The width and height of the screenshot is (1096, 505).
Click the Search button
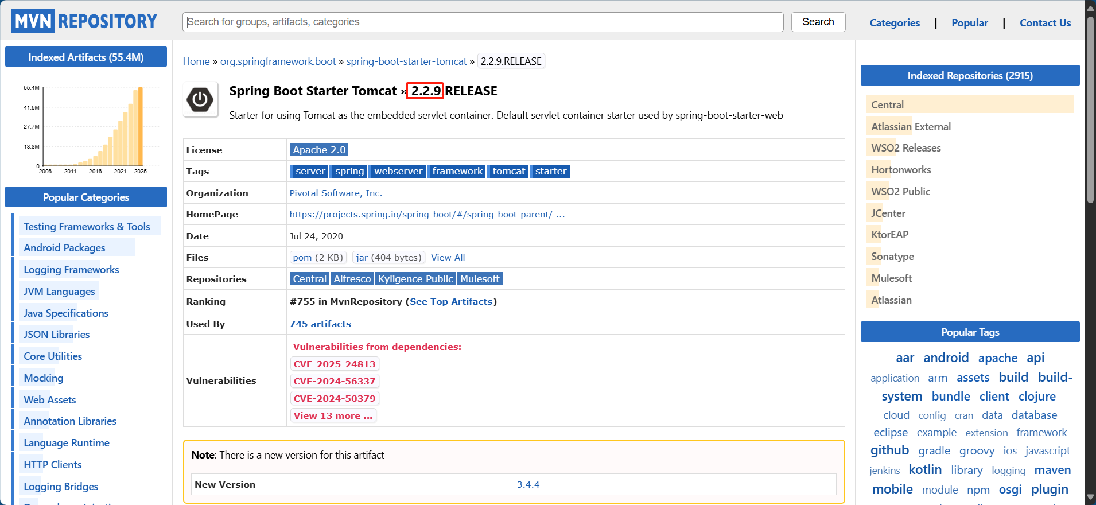pyautogui.click(x=818, y=22)
